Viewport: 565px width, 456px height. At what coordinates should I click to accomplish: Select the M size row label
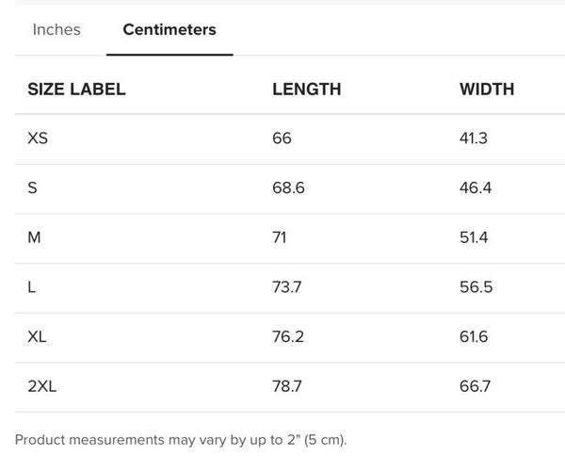point(35,237)
